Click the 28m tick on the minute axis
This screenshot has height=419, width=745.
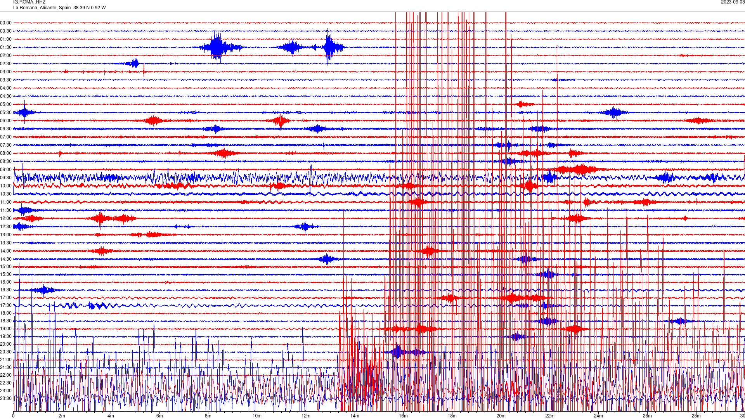pos(696,416)
